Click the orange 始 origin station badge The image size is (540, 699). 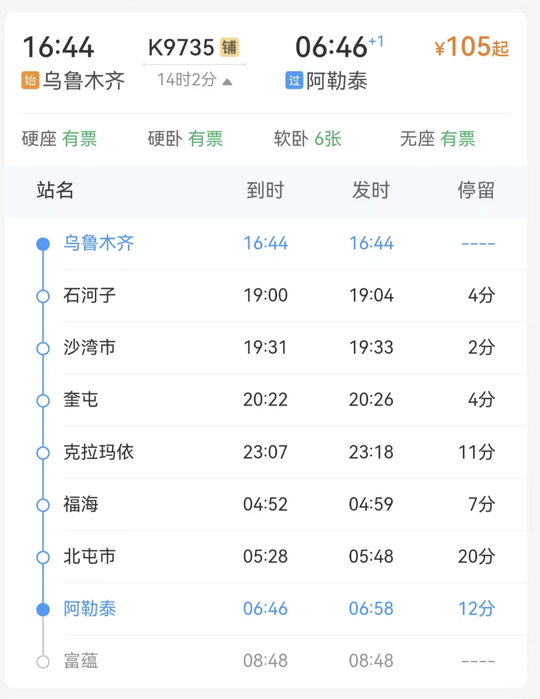point(30,81)
